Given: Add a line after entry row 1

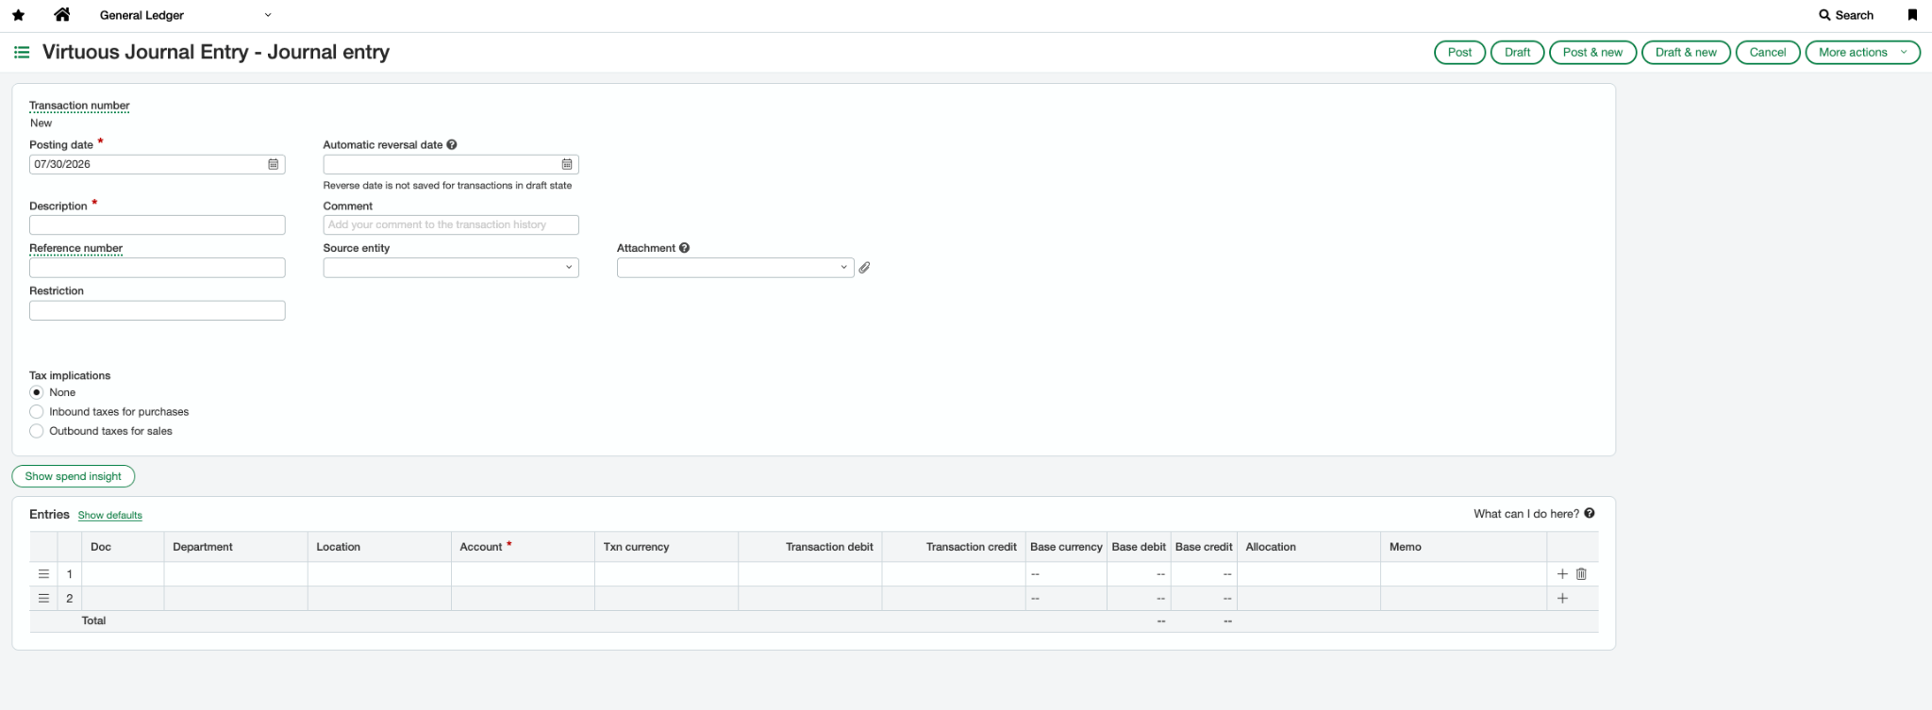Looking at the screenshot, I should coord(1562,573).
